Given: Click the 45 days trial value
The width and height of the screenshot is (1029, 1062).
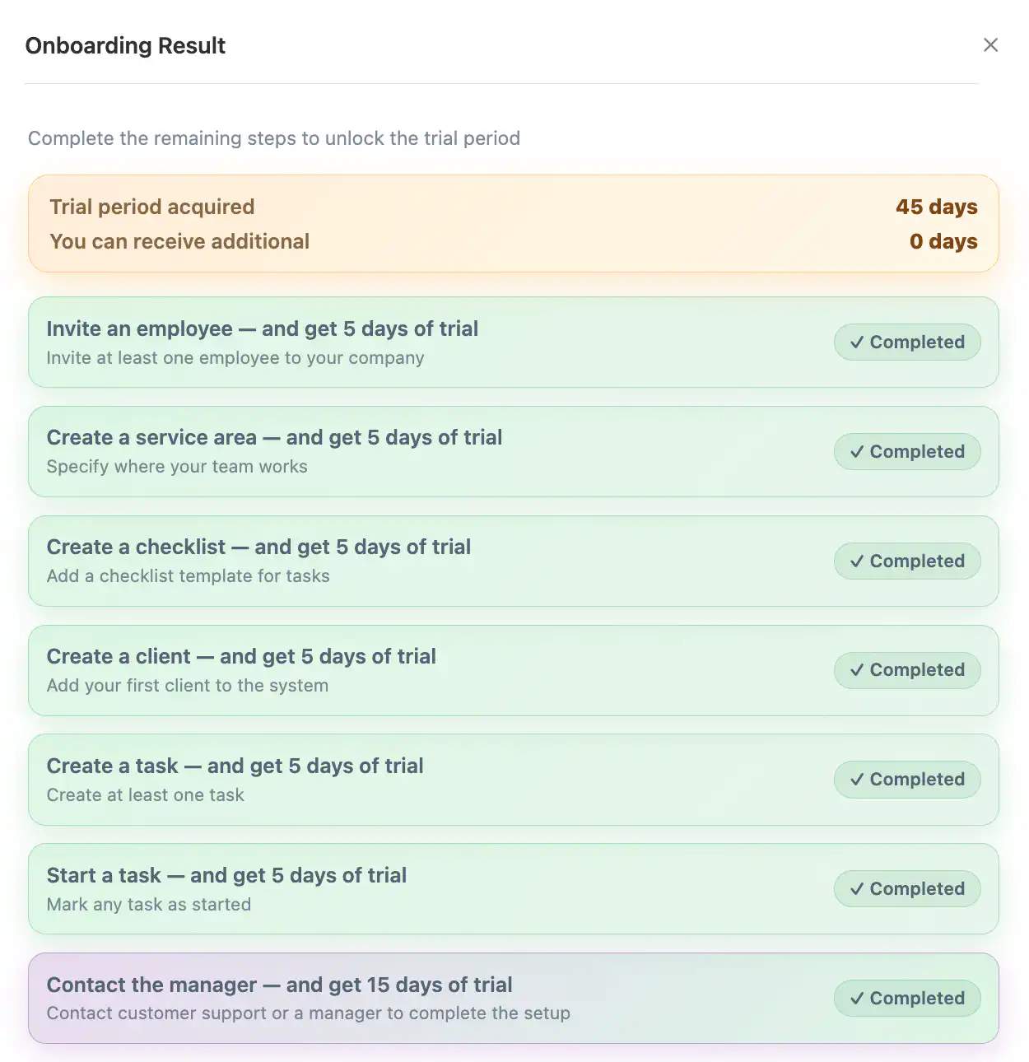Looking at the screenshot, I should pos(936,207).
